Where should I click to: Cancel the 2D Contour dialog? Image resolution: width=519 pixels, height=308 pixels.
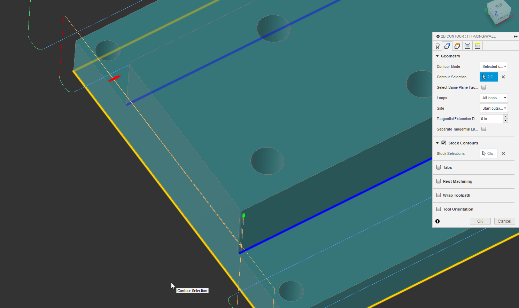[504, 221]
